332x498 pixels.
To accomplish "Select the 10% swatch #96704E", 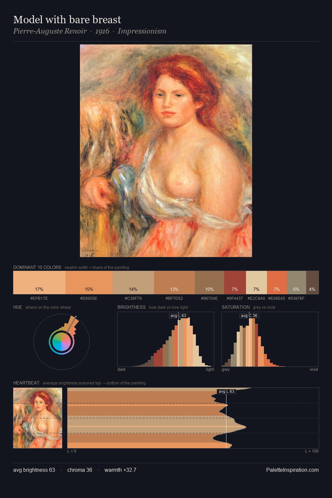I will point(209,283).
